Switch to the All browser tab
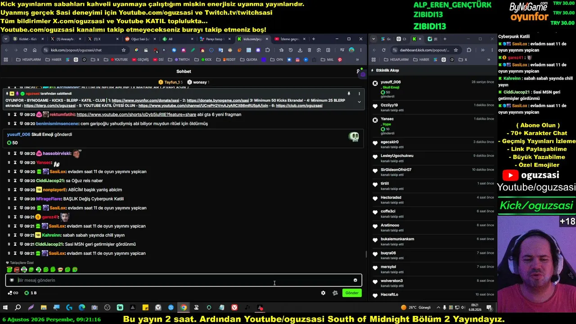This screenshot has height=324, width=576. pyautogui.click(x=177, y=39)
